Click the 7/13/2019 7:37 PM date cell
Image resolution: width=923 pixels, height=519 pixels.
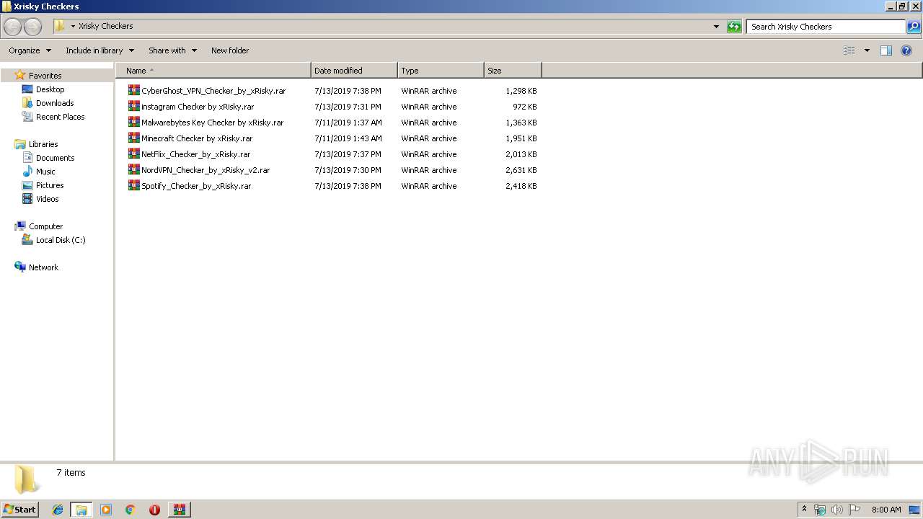coord(348,154)
